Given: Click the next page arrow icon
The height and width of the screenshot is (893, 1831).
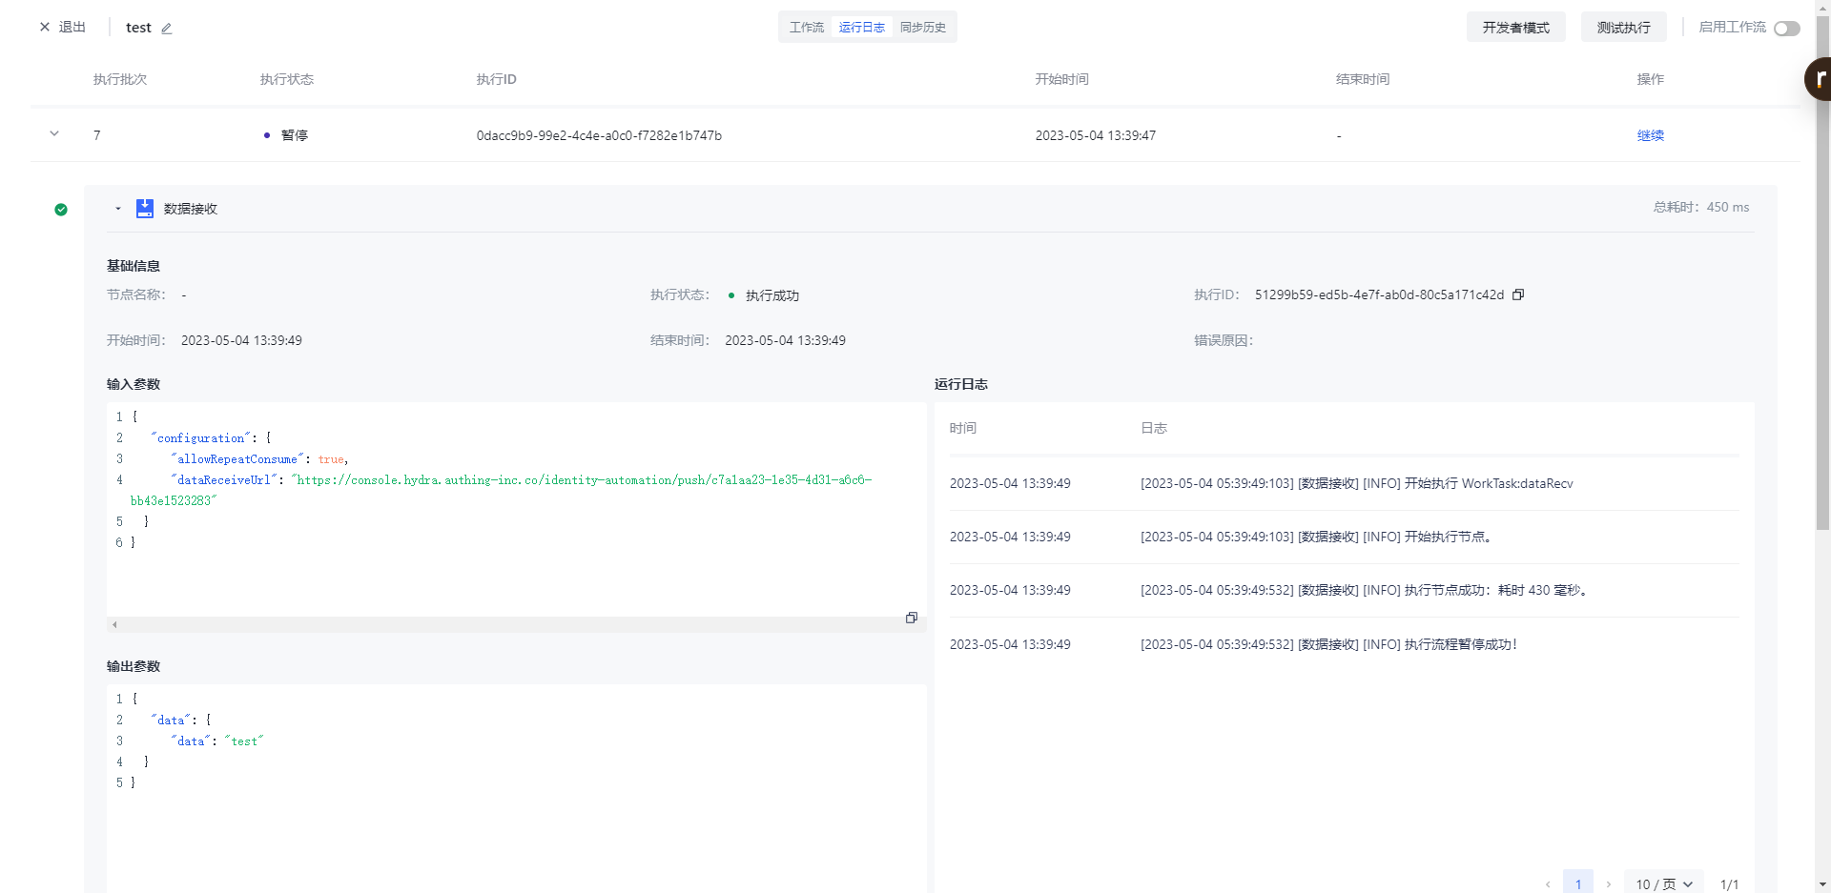Looking at the screenshot, I should point(1609,884).
